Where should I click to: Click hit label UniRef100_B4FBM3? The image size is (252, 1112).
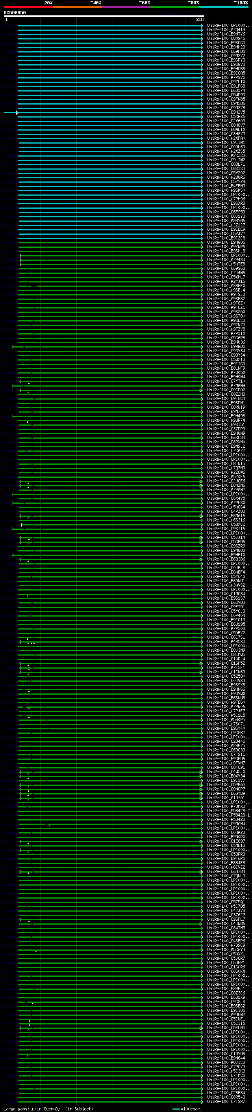tap(226, 186)
